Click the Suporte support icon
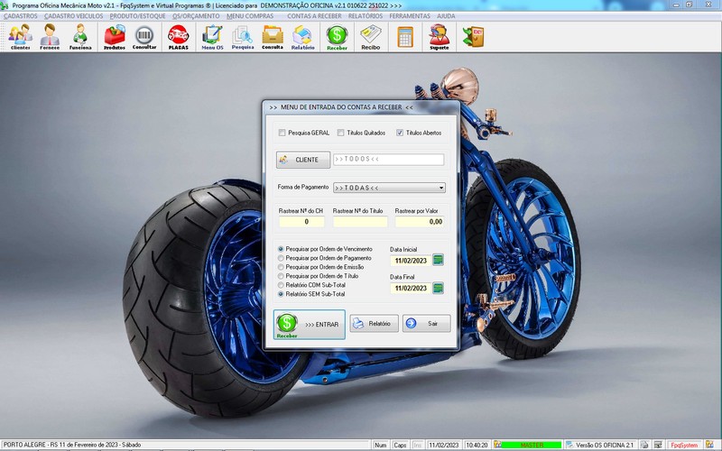 (440, 37)
